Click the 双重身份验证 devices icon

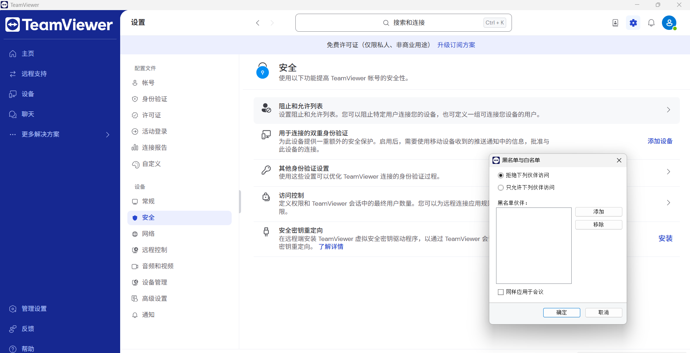266,135
